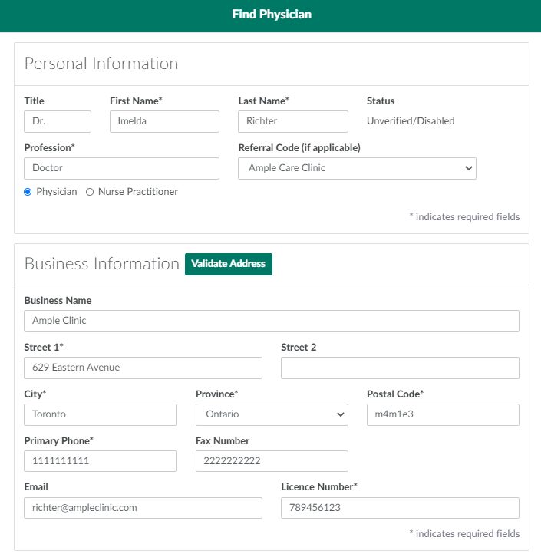Select the Profession text box

pyautogui.click(x=121, y=168)
